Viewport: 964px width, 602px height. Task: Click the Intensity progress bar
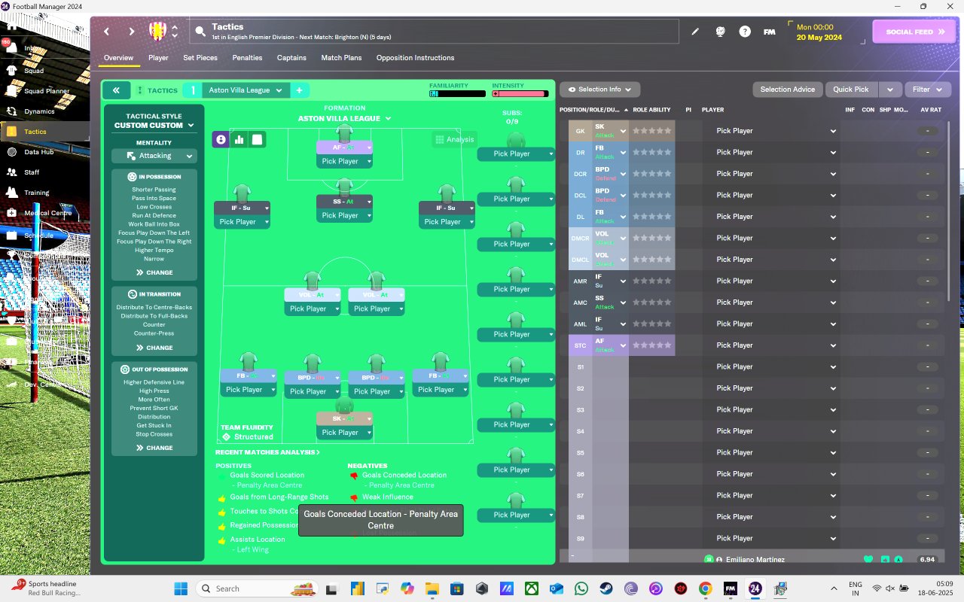[520, 94]
